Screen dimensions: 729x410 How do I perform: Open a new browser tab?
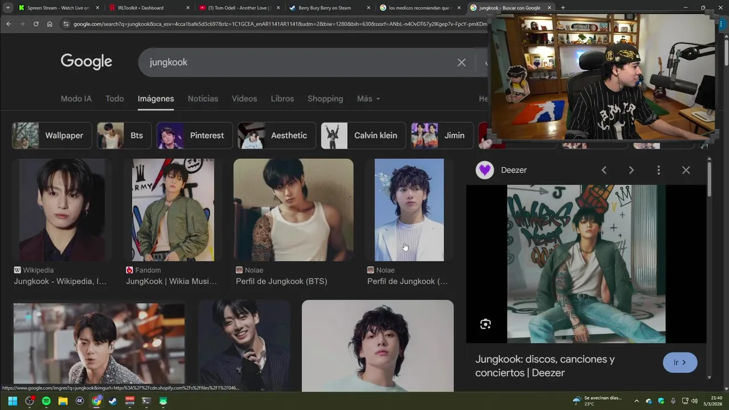(x=563, y=8)
